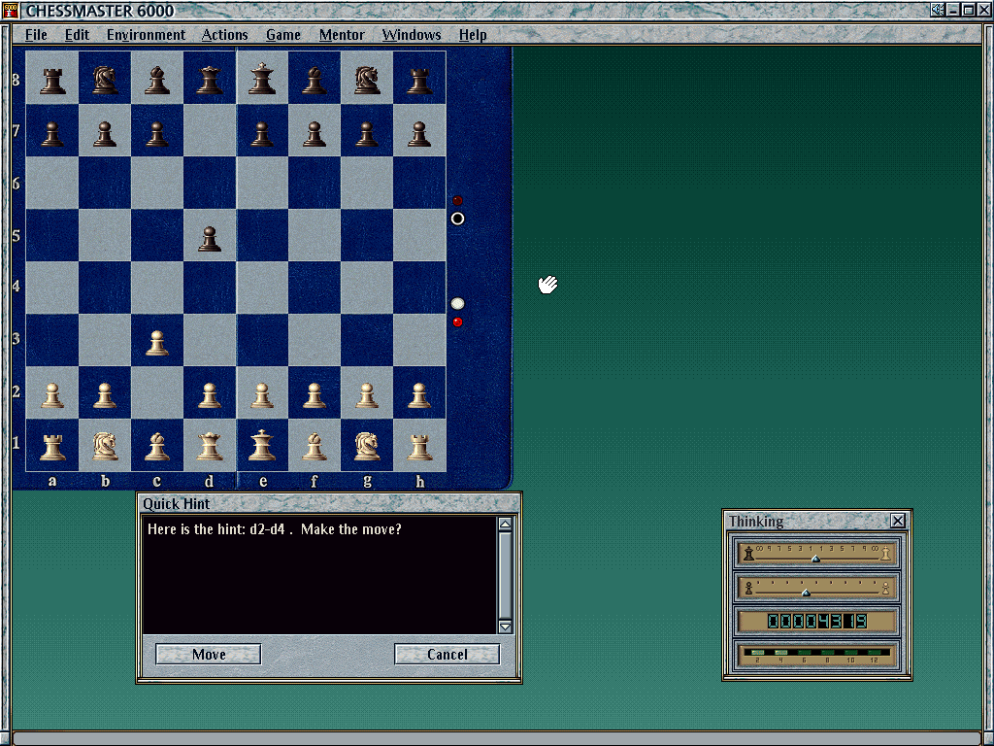Click the dark red dot beside the board
The width and height of the screenshot is (994, 746).
(x=458, y=200)
